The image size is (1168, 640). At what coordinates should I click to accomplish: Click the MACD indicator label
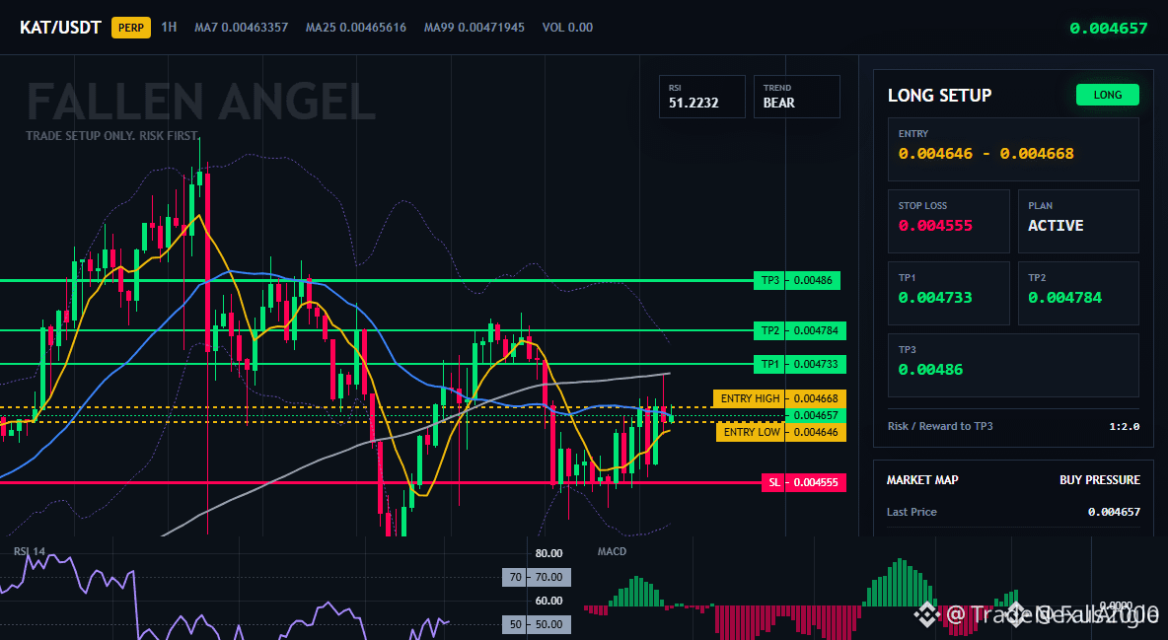tap(612, 551)
